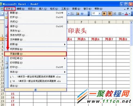Image resolution: width=133 pixels, height=106 pixels.
Task: Click cell with text 列表5
Action: [82, 39]
